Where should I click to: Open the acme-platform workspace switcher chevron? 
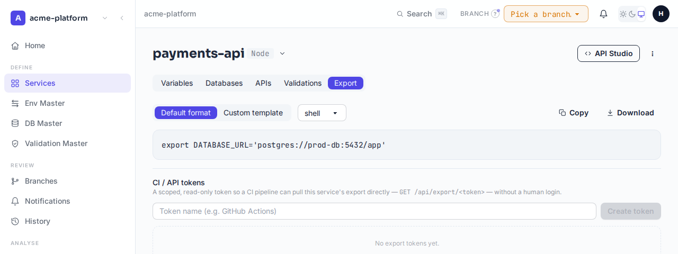[105, 18]
